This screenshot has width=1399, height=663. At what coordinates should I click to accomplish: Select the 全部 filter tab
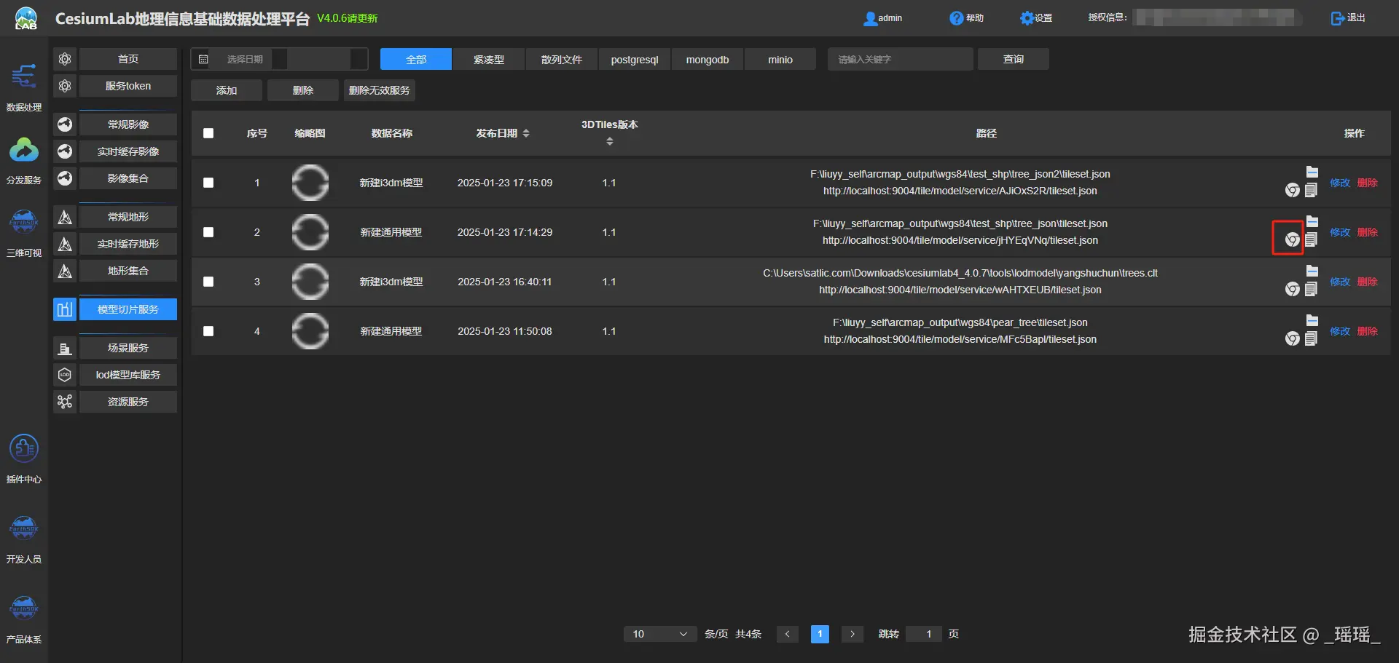416,59
